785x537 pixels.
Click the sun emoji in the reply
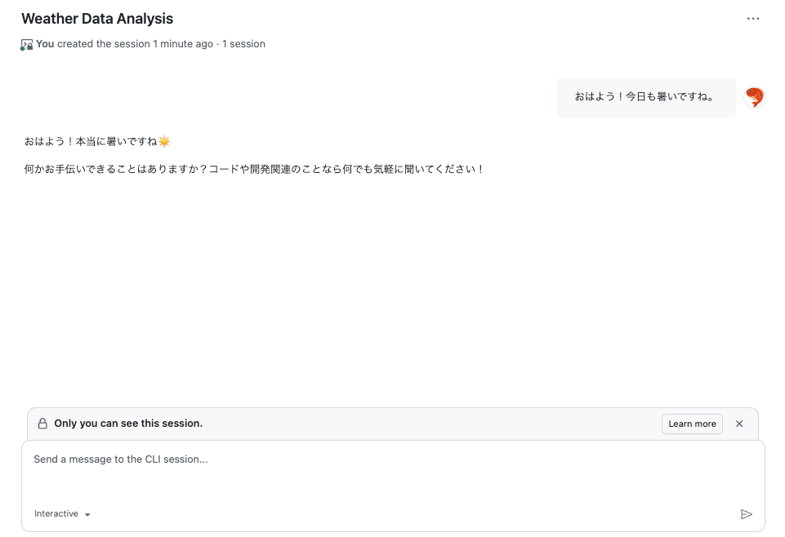click(x=164, y=142)
